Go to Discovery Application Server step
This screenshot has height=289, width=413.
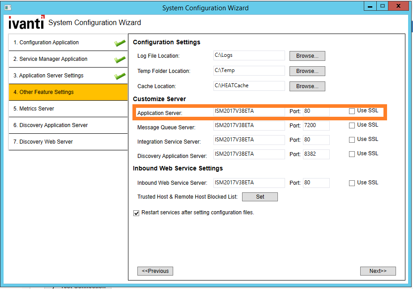(68, 125)
